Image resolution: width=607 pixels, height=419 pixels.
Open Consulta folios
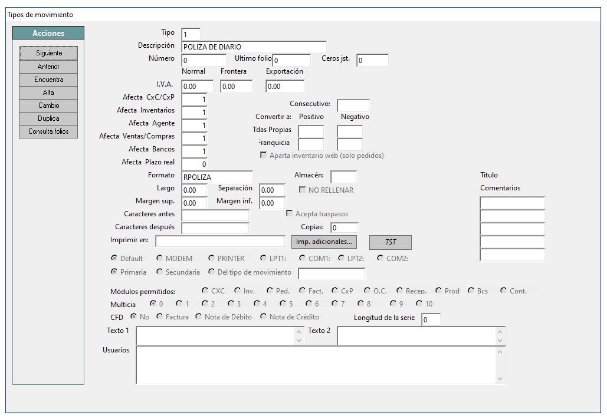[48, 131]
